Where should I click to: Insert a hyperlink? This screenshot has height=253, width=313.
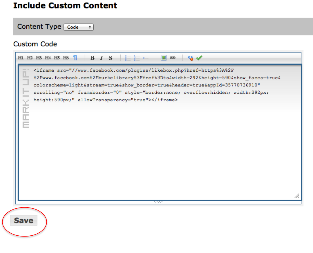(x=173, y=58)
